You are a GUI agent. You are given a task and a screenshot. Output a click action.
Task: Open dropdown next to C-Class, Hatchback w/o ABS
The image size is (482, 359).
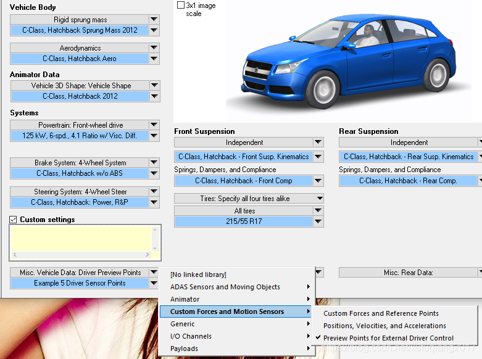tap(154, 173)
